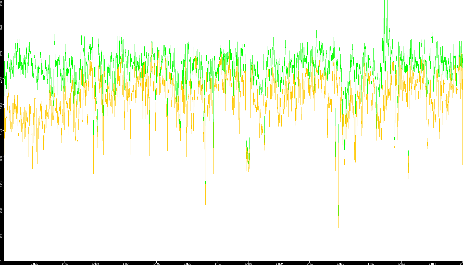Click the 14:11 time label
This screenshot has height=265, width=463.
(x=340, y=264)
